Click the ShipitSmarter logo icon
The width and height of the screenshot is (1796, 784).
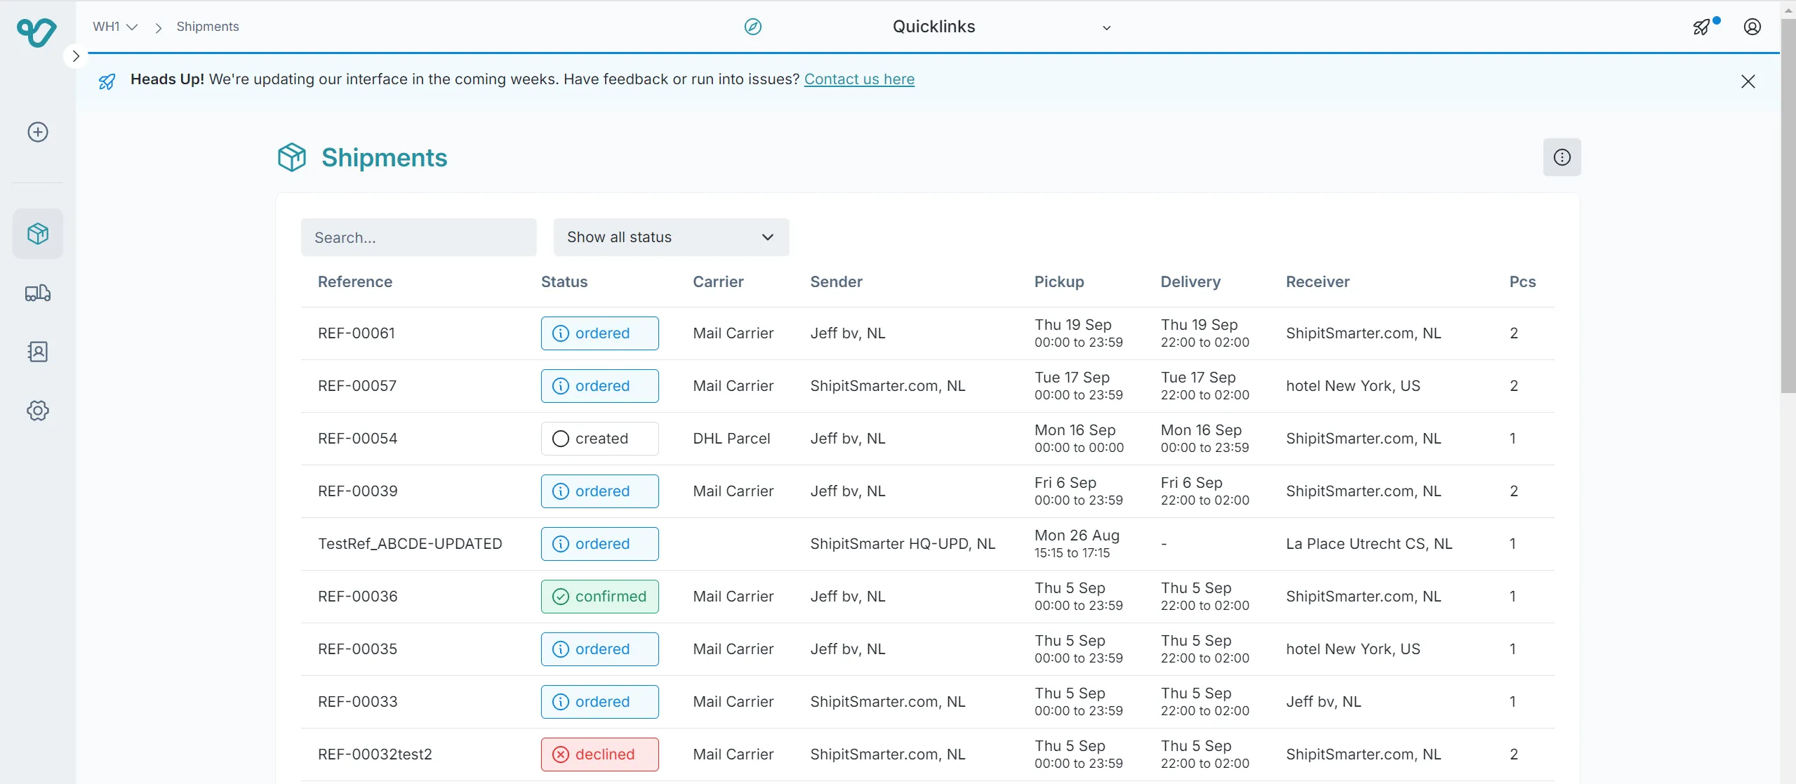pos(36,32)
